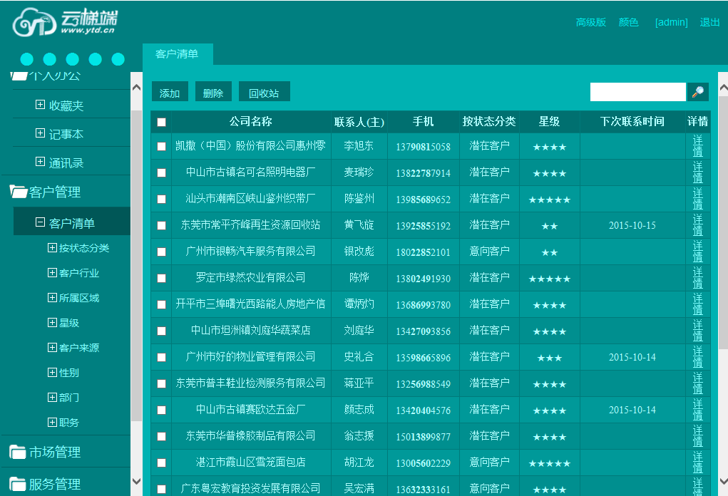Click the first cyan dot in sidebar
This screenshot has width=728, height=496.
coord(27,59)
